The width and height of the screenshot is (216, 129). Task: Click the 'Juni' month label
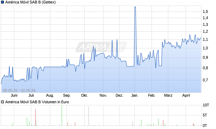coord(14,95)
